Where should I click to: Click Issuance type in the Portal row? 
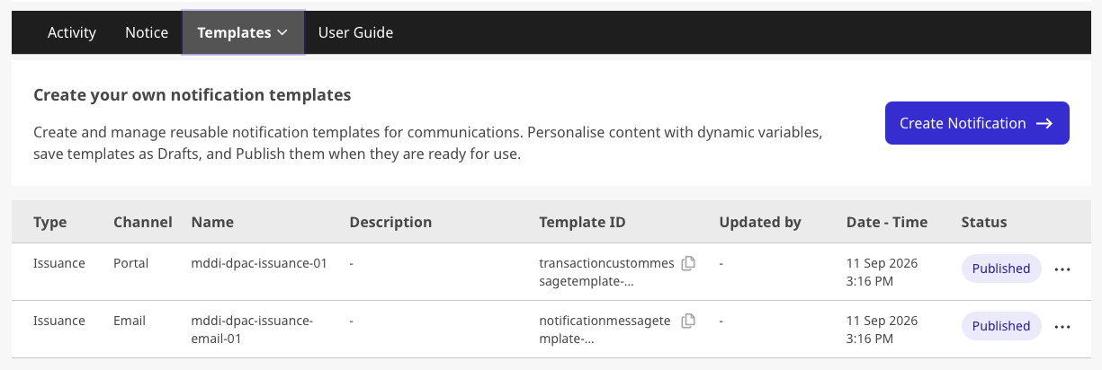(x=59, y=263)
